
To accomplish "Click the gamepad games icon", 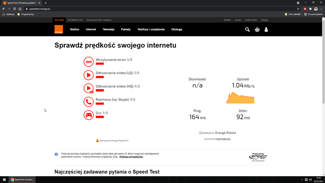I will click(x=88, y=115).
